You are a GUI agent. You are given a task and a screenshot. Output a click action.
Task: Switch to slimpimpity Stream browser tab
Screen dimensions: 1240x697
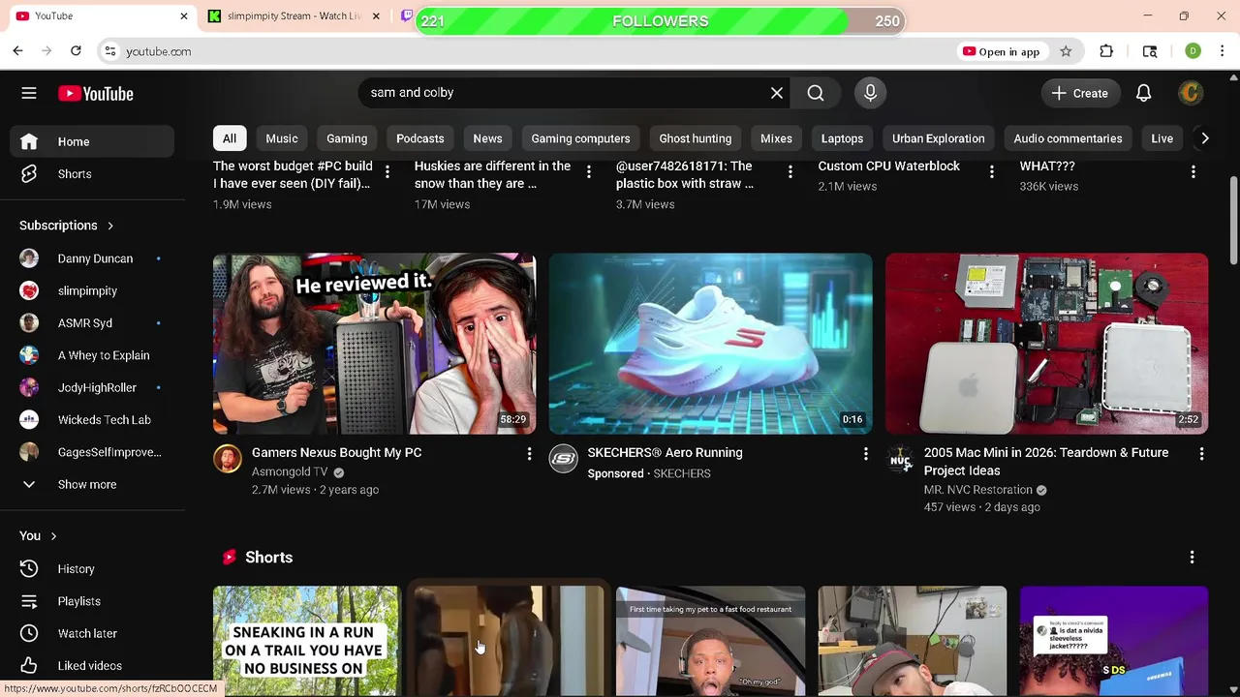click(294, 16)
